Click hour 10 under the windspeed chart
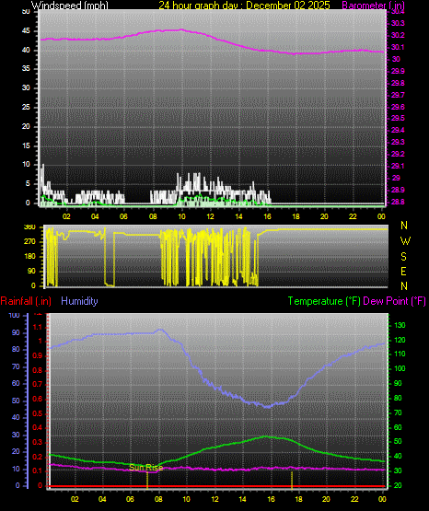Image resolution: width=429 pixels, height=511 pixels. click(x=181, y=216)
